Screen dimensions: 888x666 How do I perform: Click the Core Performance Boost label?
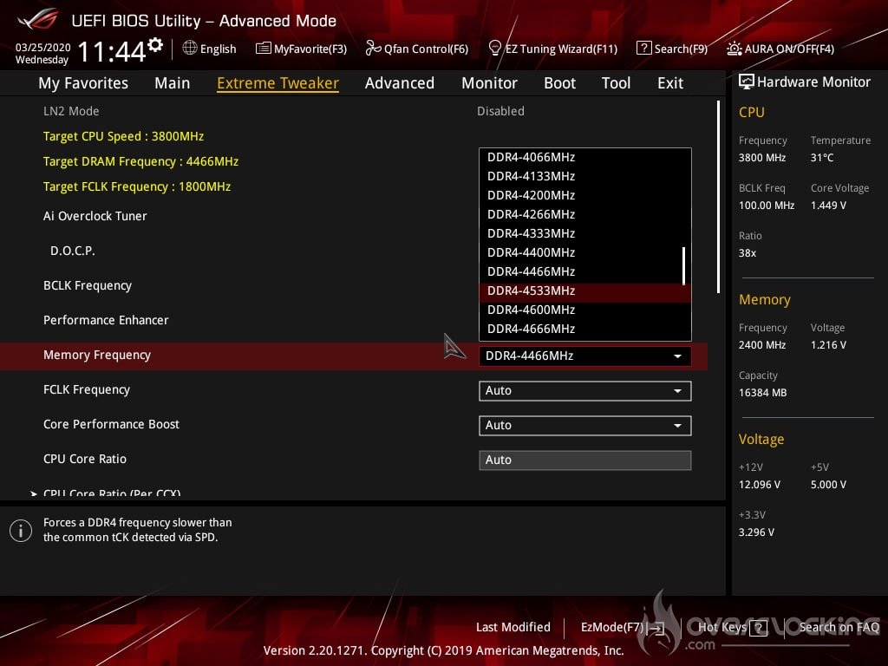tap(111, 424)
